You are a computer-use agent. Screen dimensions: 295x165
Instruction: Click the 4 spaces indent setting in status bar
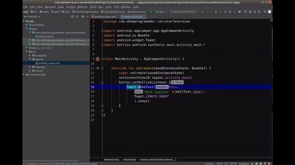244,164
